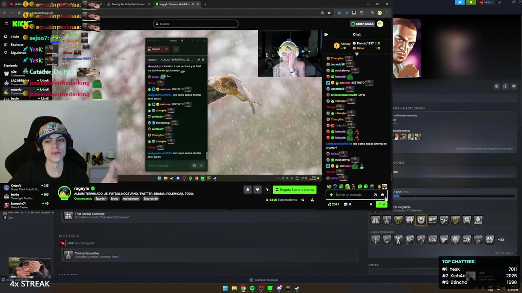The width and height of the screenshot is (522, 293).
Task: Open Siguiendo in the Kick sidebar
Action: 15,53
